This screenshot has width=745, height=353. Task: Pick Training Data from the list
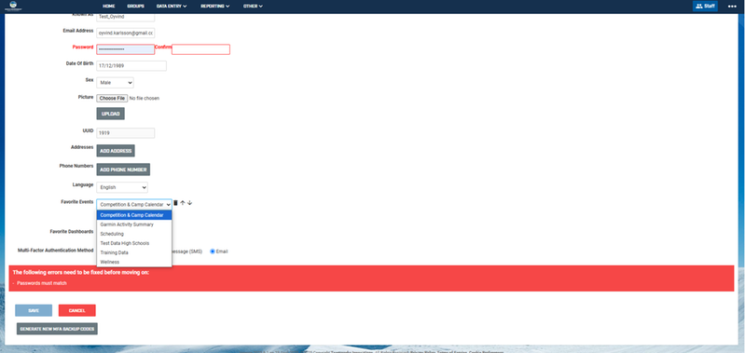click(x=134, y=252)
